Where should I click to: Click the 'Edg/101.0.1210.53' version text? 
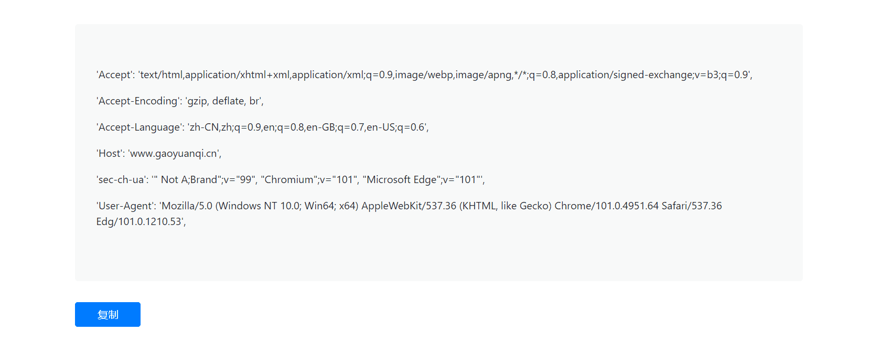(x=140, y=221)
